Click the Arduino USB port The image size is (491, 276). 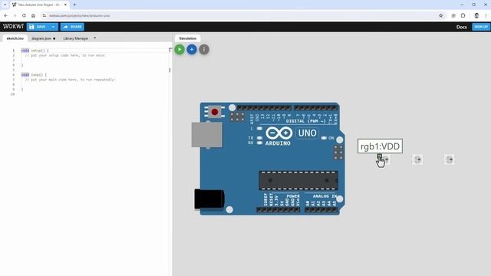tap(207, 135)
